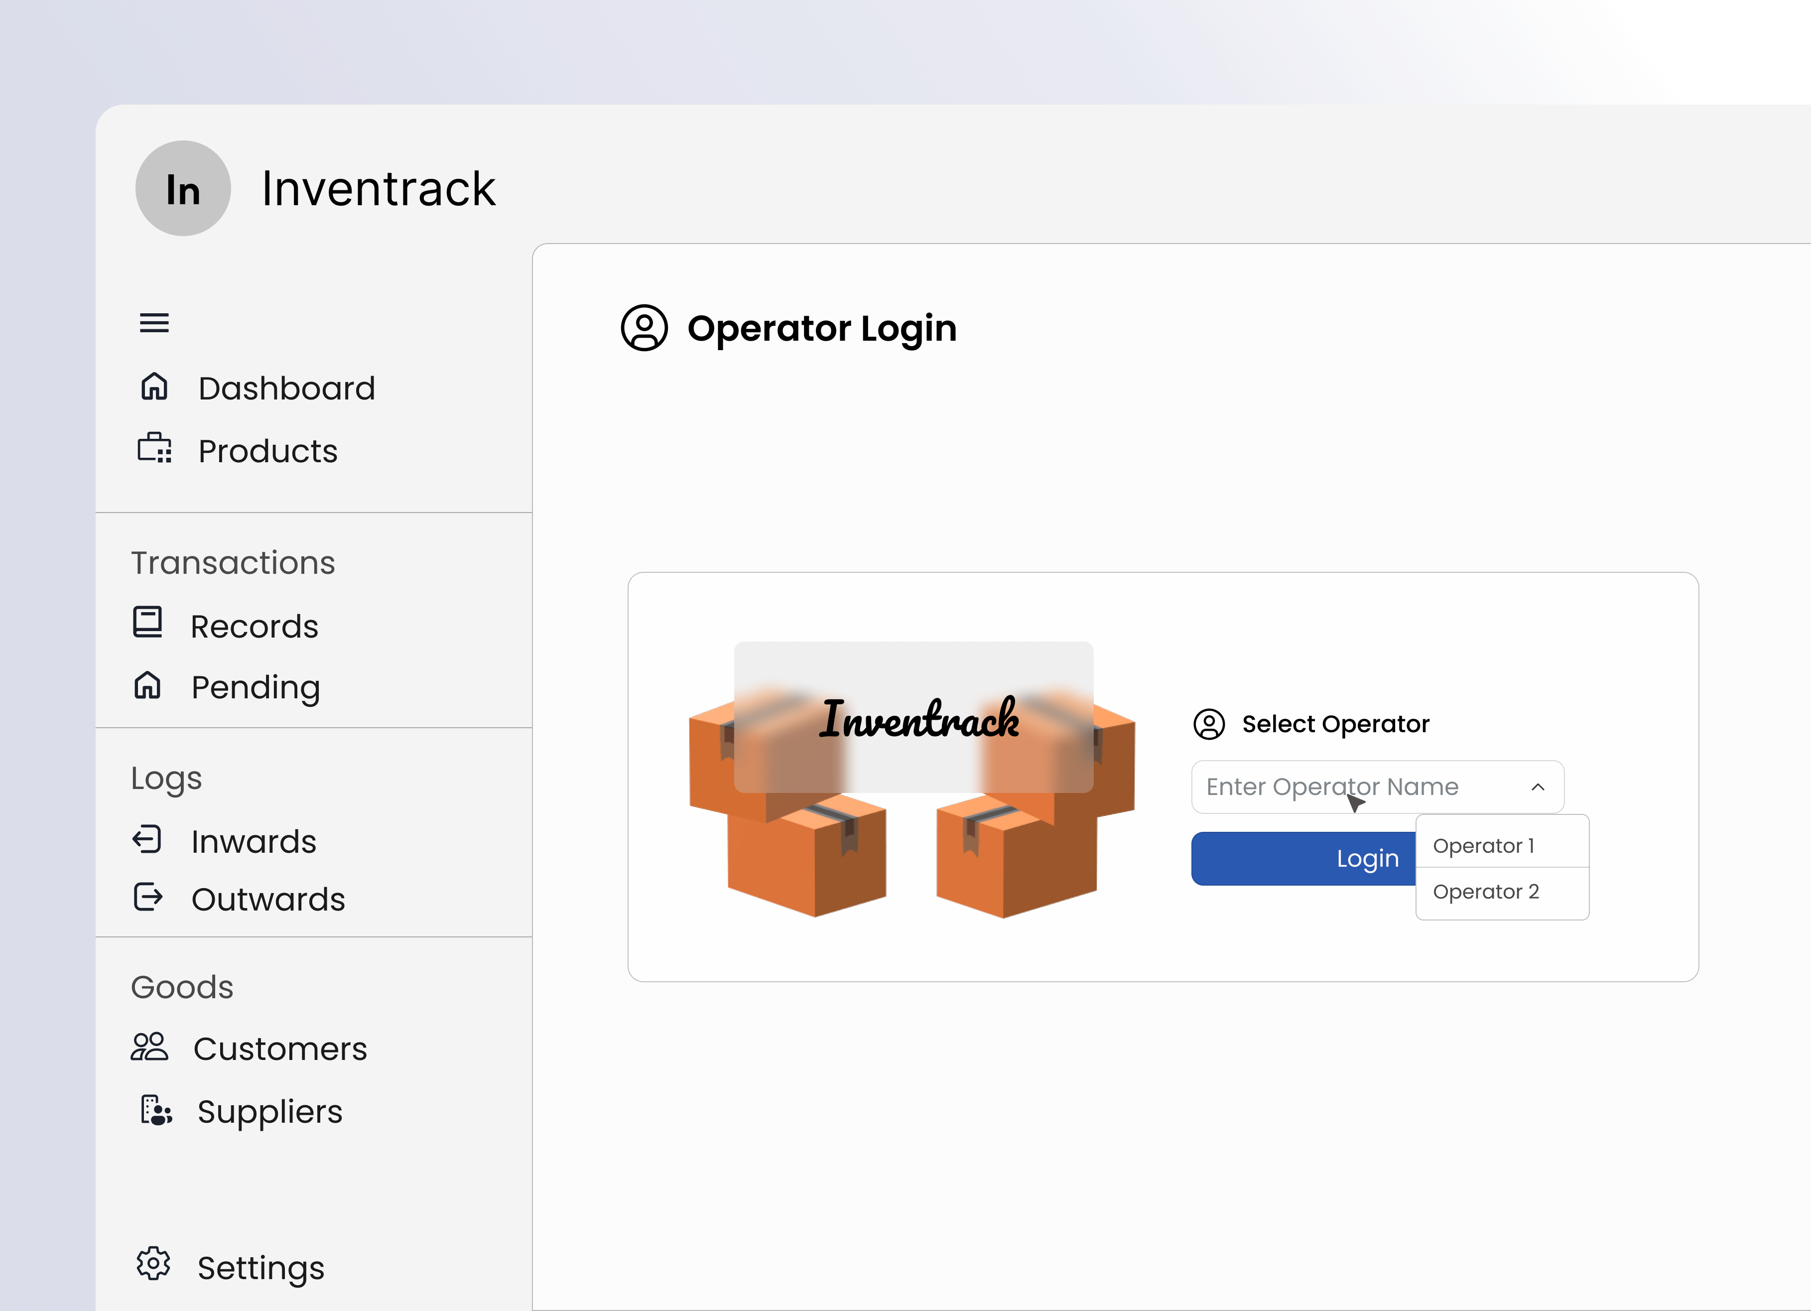This screenshot has width=1811, height=1311.
Task: Click the Customers people icon
Action: pos(149,1047)
